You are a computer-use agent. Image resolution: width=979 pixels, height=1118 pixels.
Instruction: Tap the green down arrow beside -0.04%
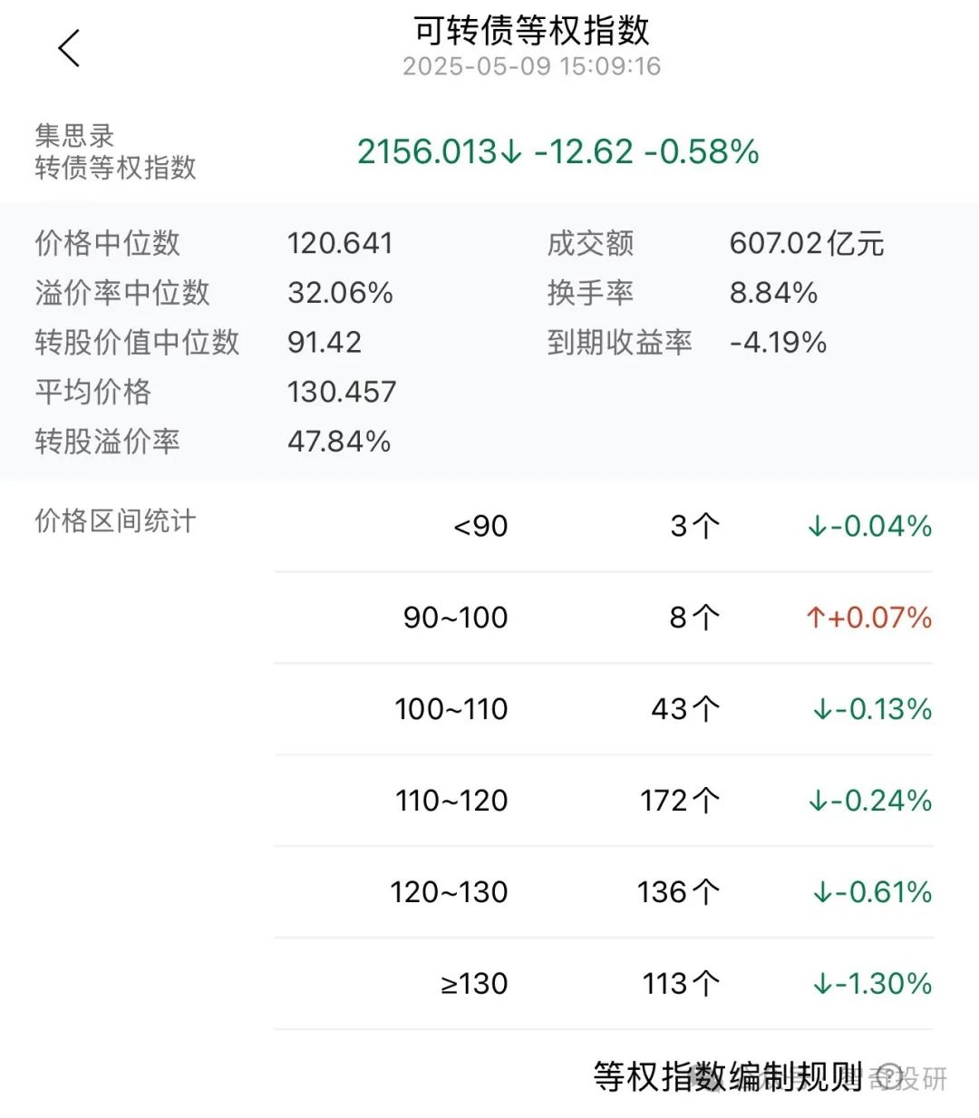point(819,526)
